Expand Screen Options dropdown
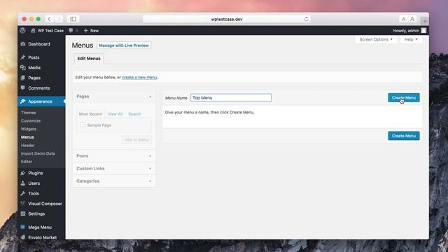Image resolution: width=448 pixels, height=252 pixels. tap(376, 39)
